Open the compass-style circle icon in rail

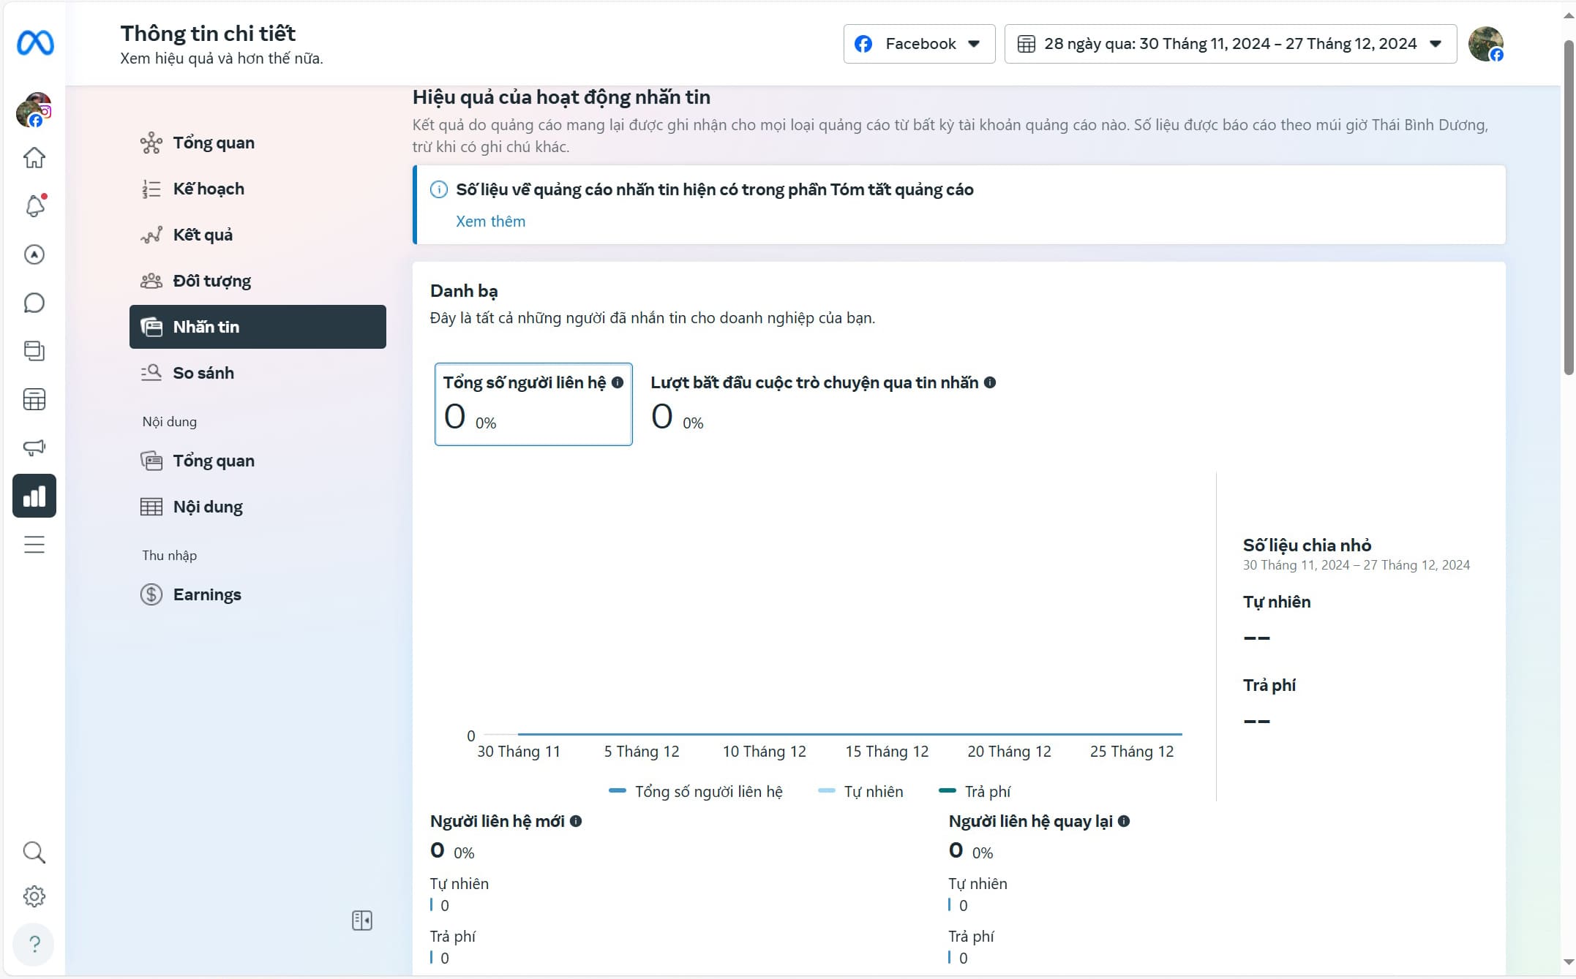(x=34, y=254)
